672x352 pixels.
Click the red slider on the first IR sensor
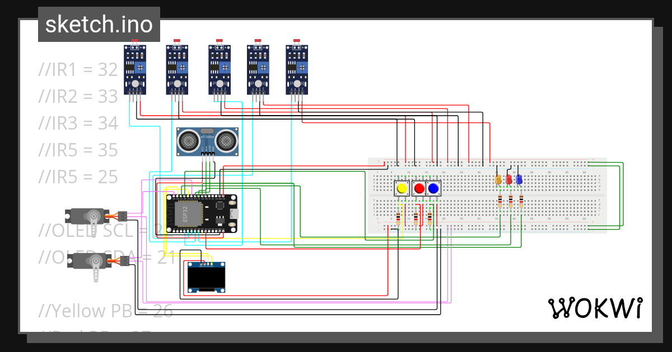pyautogui.click(x=134, y=40)
